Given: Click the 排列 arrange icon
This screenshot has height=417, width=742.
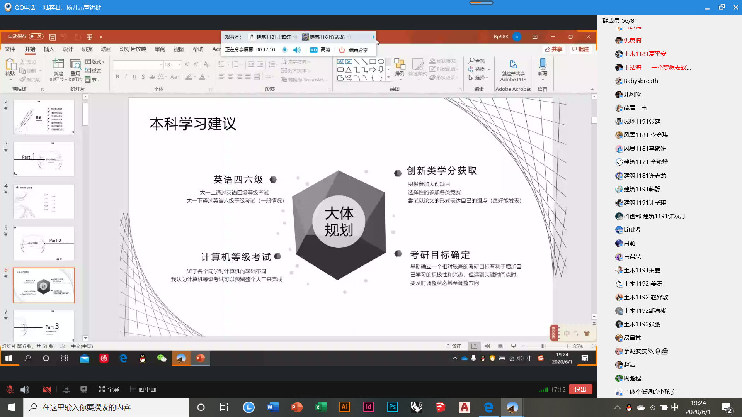Looking at the screenshot, I should click(400, 64).
